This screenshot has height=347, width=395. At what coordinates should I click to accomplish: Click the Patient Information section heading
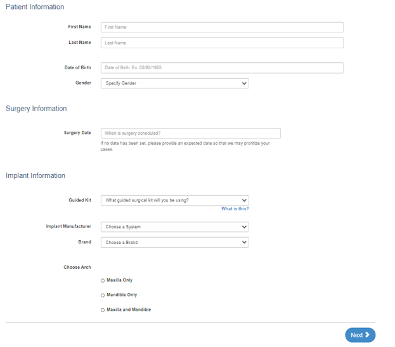click(35, 7)
